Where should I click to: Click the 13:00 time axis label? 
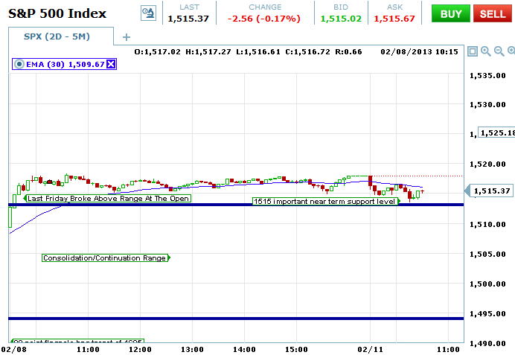point(192,349)
